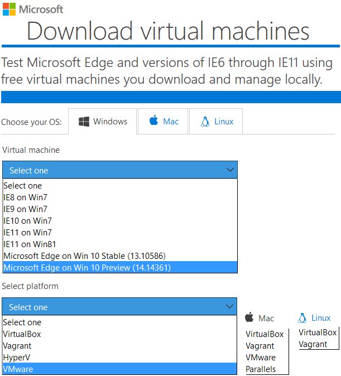This screenshot has height=376, width=341.
Task: Select Microsoft Edge on Win 10 Preview
Action: point(120,267)
